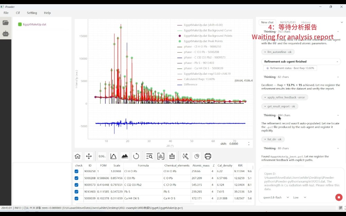The width and height of the screenshot is (346, 216).
Task: Stop the running agent with red button
Action: 339,197
